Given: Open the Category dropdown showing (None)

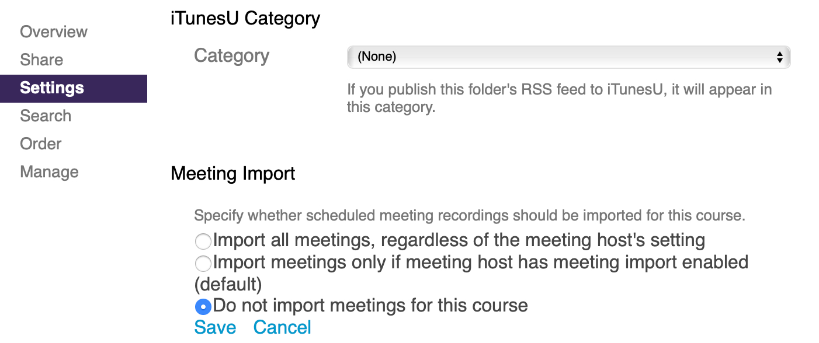Looking at the screenshot, I should point(561,57).
